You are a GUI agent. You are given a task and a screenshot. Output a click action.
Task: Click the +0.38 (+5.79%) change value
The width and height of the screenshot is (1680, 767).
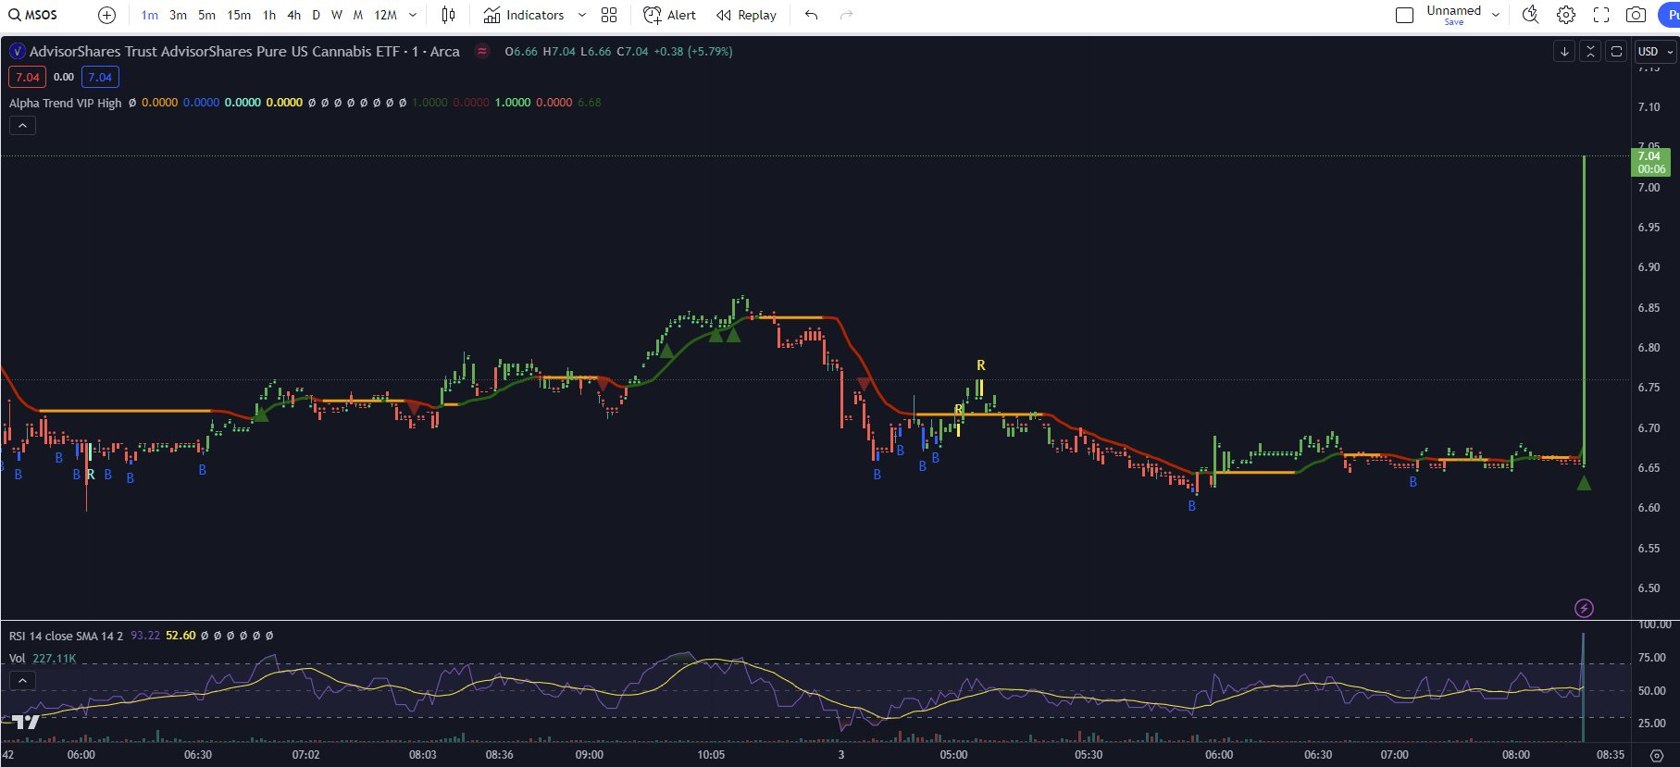[x=693, y=52]
